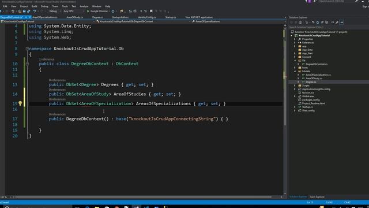Expand the App_Start folder in Solution Explorer

295,54
